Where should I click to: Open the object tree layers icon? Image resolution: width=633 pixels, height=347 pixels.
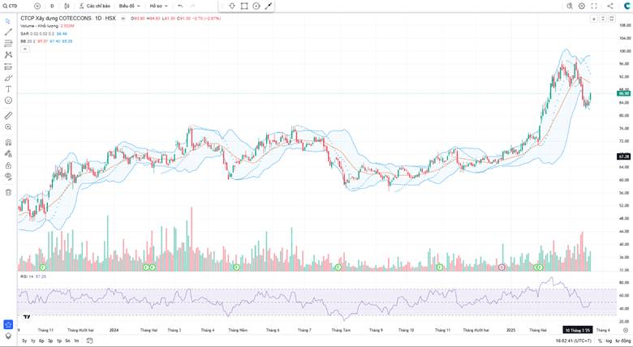click(8, 336)
